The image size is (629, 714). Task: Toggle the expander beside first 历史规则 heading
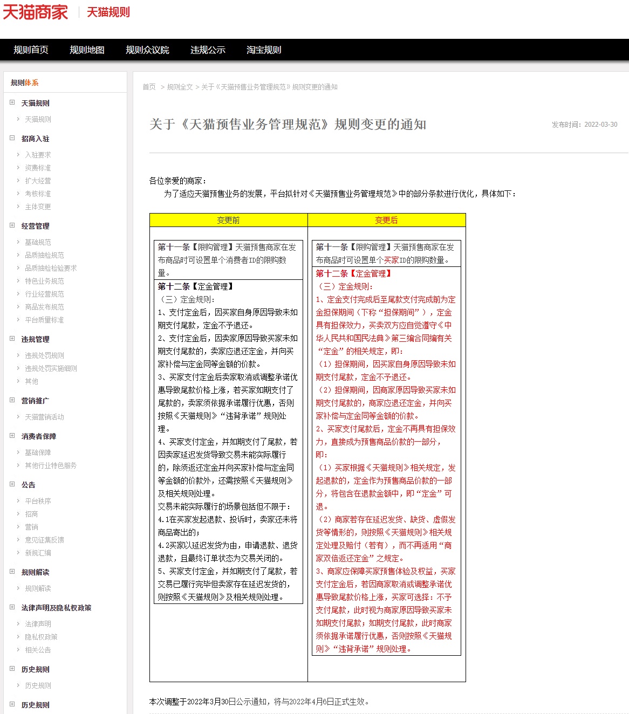(x=12, y=669)
